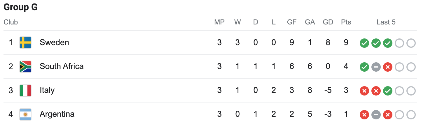Click the Pts column header
The image size is (428, 129).
346,22
